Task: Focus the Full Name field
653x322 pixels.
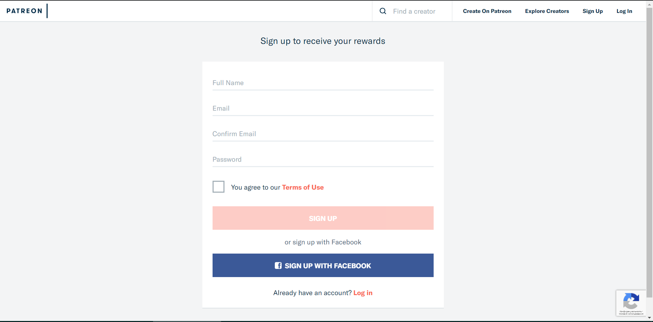Action: tap(323, 83)
